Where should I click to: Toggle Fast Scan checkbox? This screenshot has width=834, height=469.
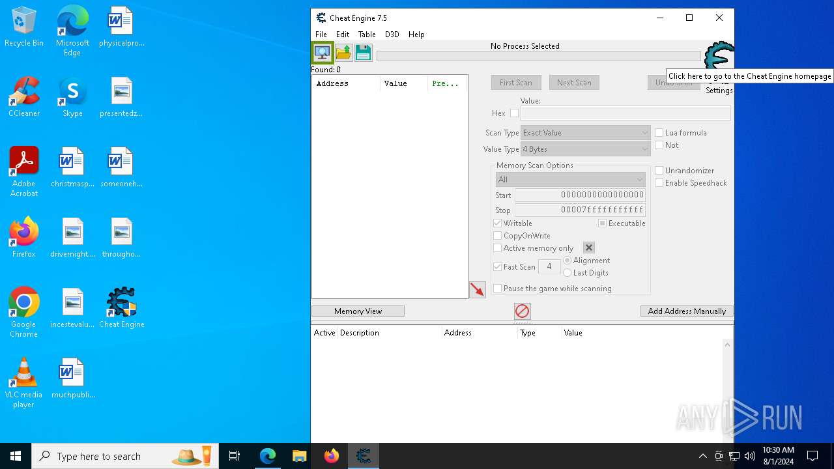click(x=498, y=267)
